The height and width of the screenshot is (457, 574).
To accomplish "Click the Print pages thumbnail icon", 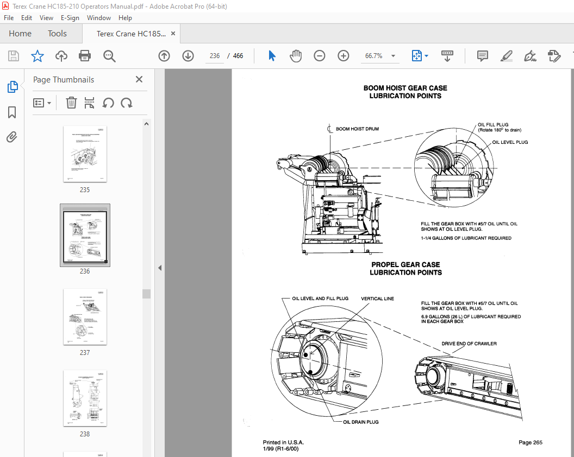I will point(89,103).
